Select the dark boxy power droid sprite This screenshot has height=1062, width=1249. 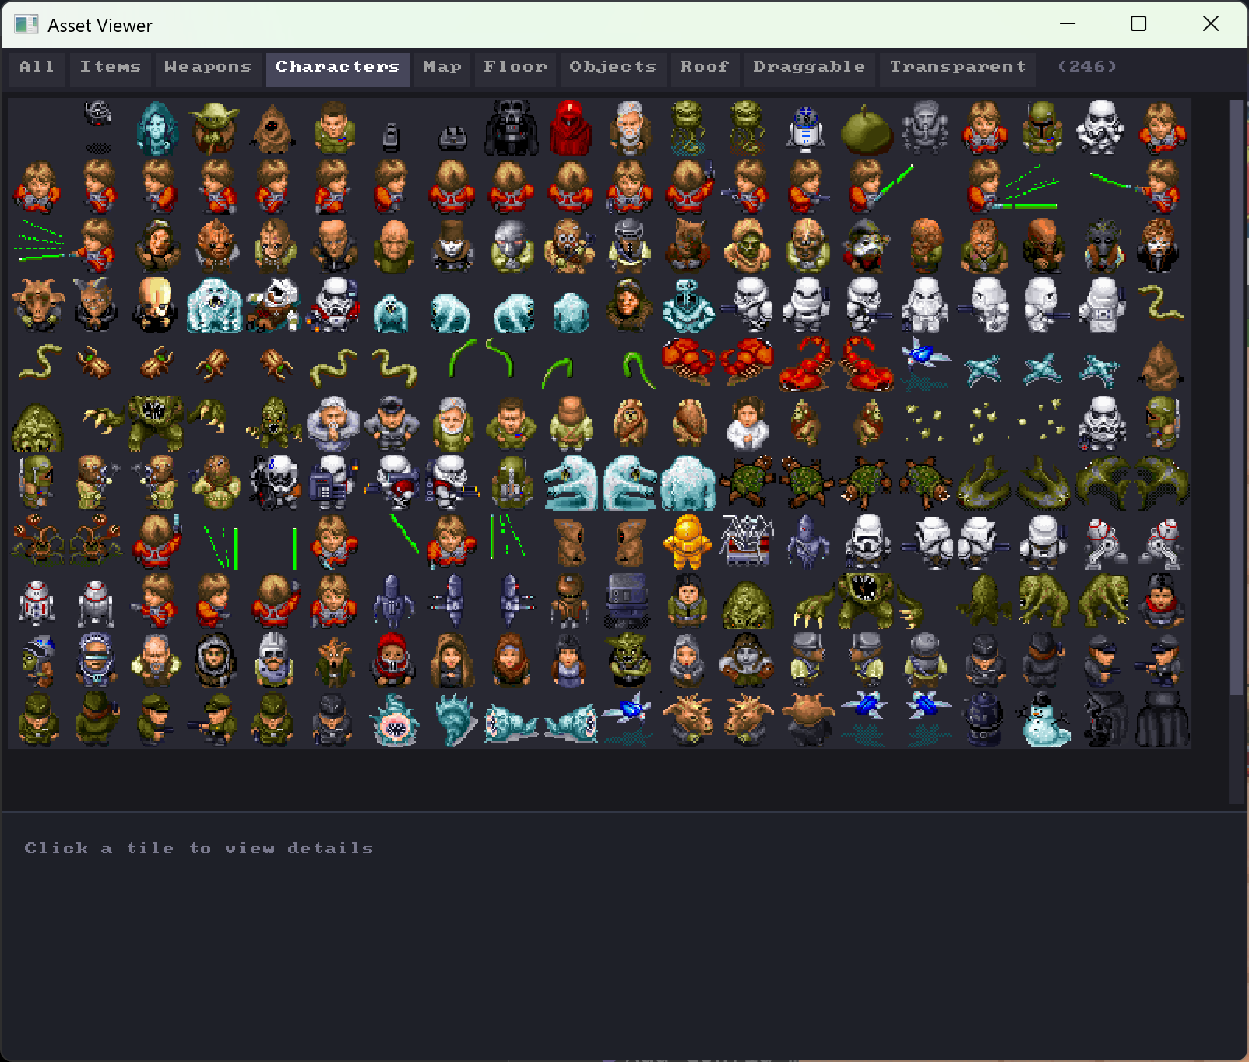628,600
